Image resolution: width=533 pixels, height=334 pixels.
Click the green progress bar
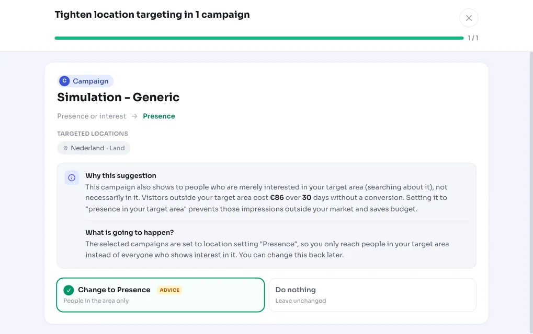259,38
